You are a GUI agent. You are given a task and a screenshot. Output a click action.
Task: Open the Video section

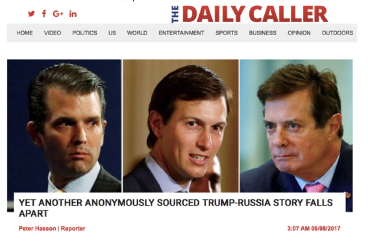point(52,33)
